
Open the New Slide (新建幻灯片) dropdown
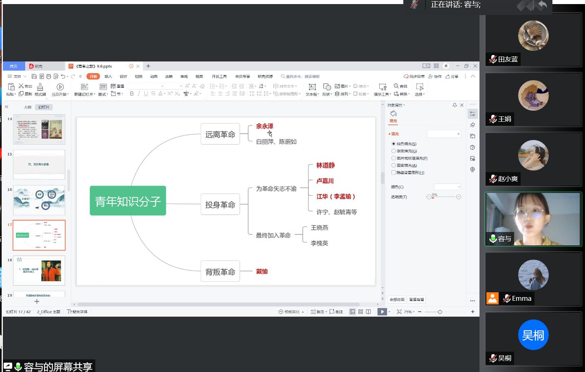tap(85, 94)
